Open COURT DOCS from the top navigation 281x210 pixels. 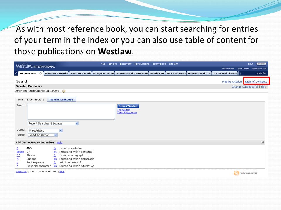coord(159,64)
